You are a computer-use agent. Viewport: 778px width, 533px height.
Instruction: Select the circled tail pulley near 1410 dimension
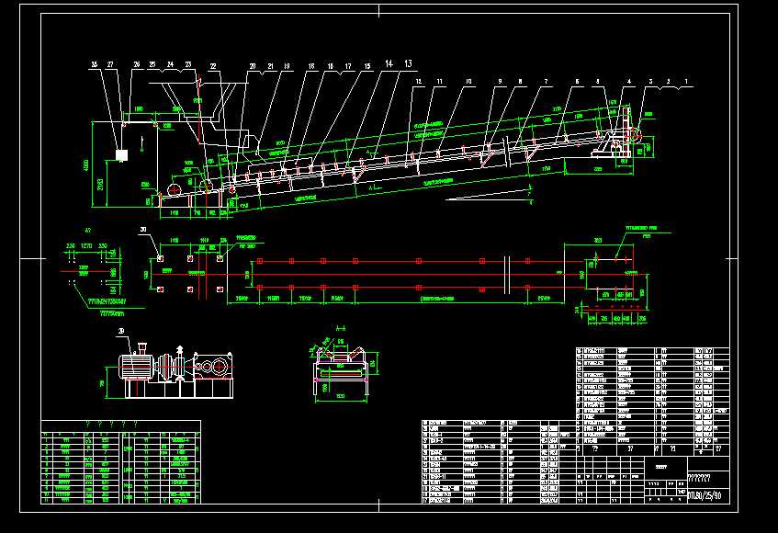click(x=175, y=189)
